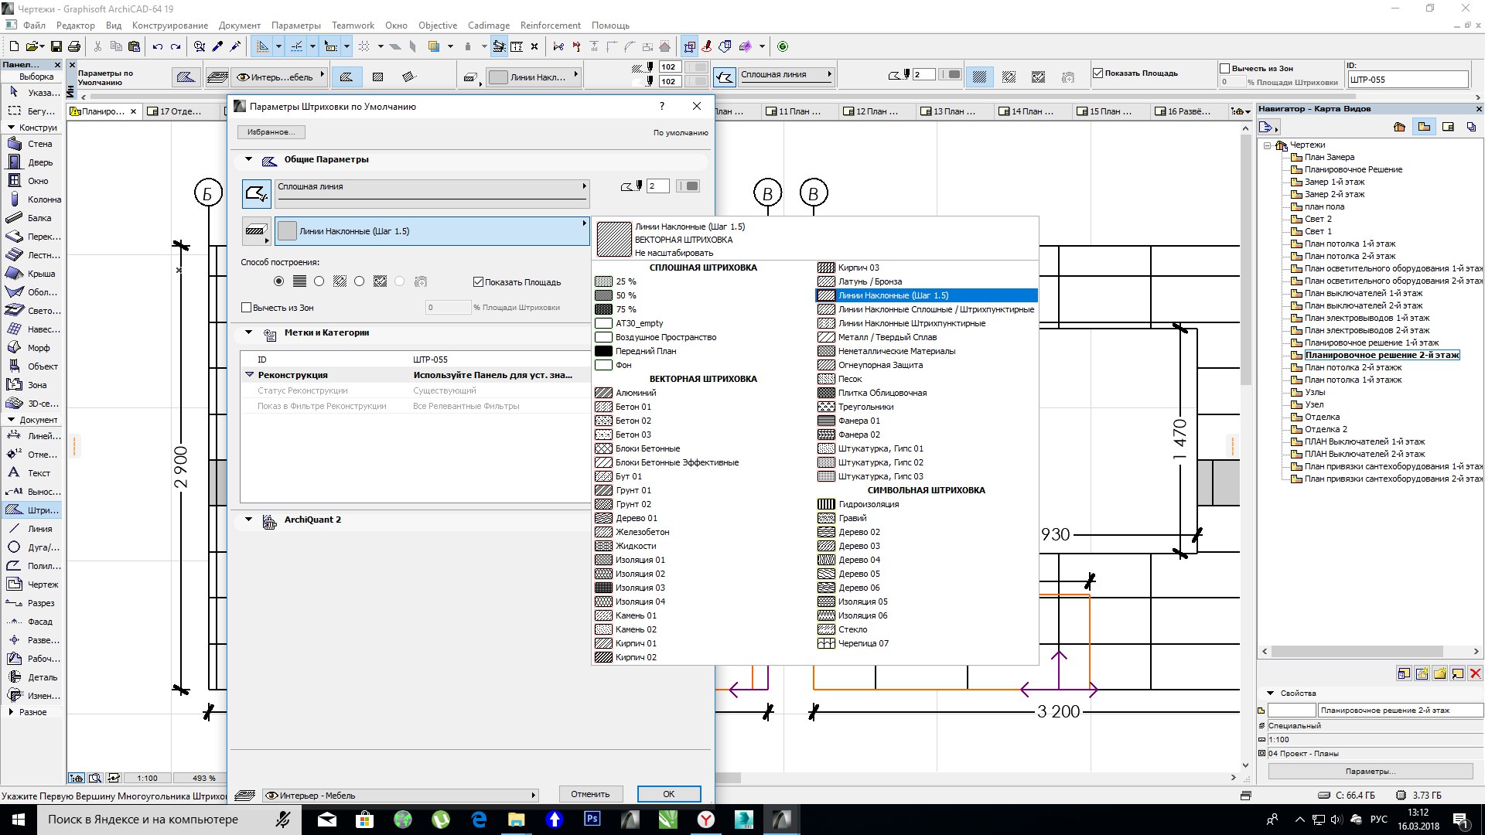Toggle the Показать Площадь checkbox
This screenshot has height=835, width=1485.
477,282
